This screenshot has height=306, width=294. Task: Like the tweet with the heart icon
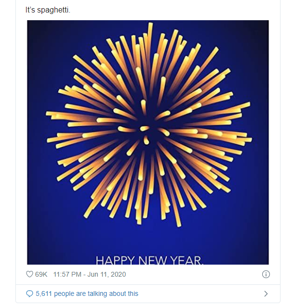click(x=29, y=274)
